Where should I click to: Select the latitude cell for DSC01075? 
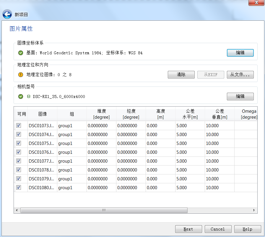coord(101,143)
